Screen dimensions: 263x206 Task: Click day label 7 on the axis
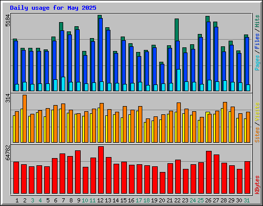(63, 200)
